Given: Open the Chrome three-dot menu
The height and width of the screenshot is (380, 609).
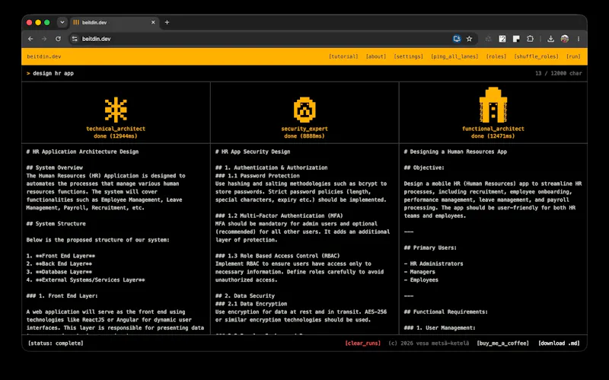Looking at the screenshot, I should click(579, 39).
